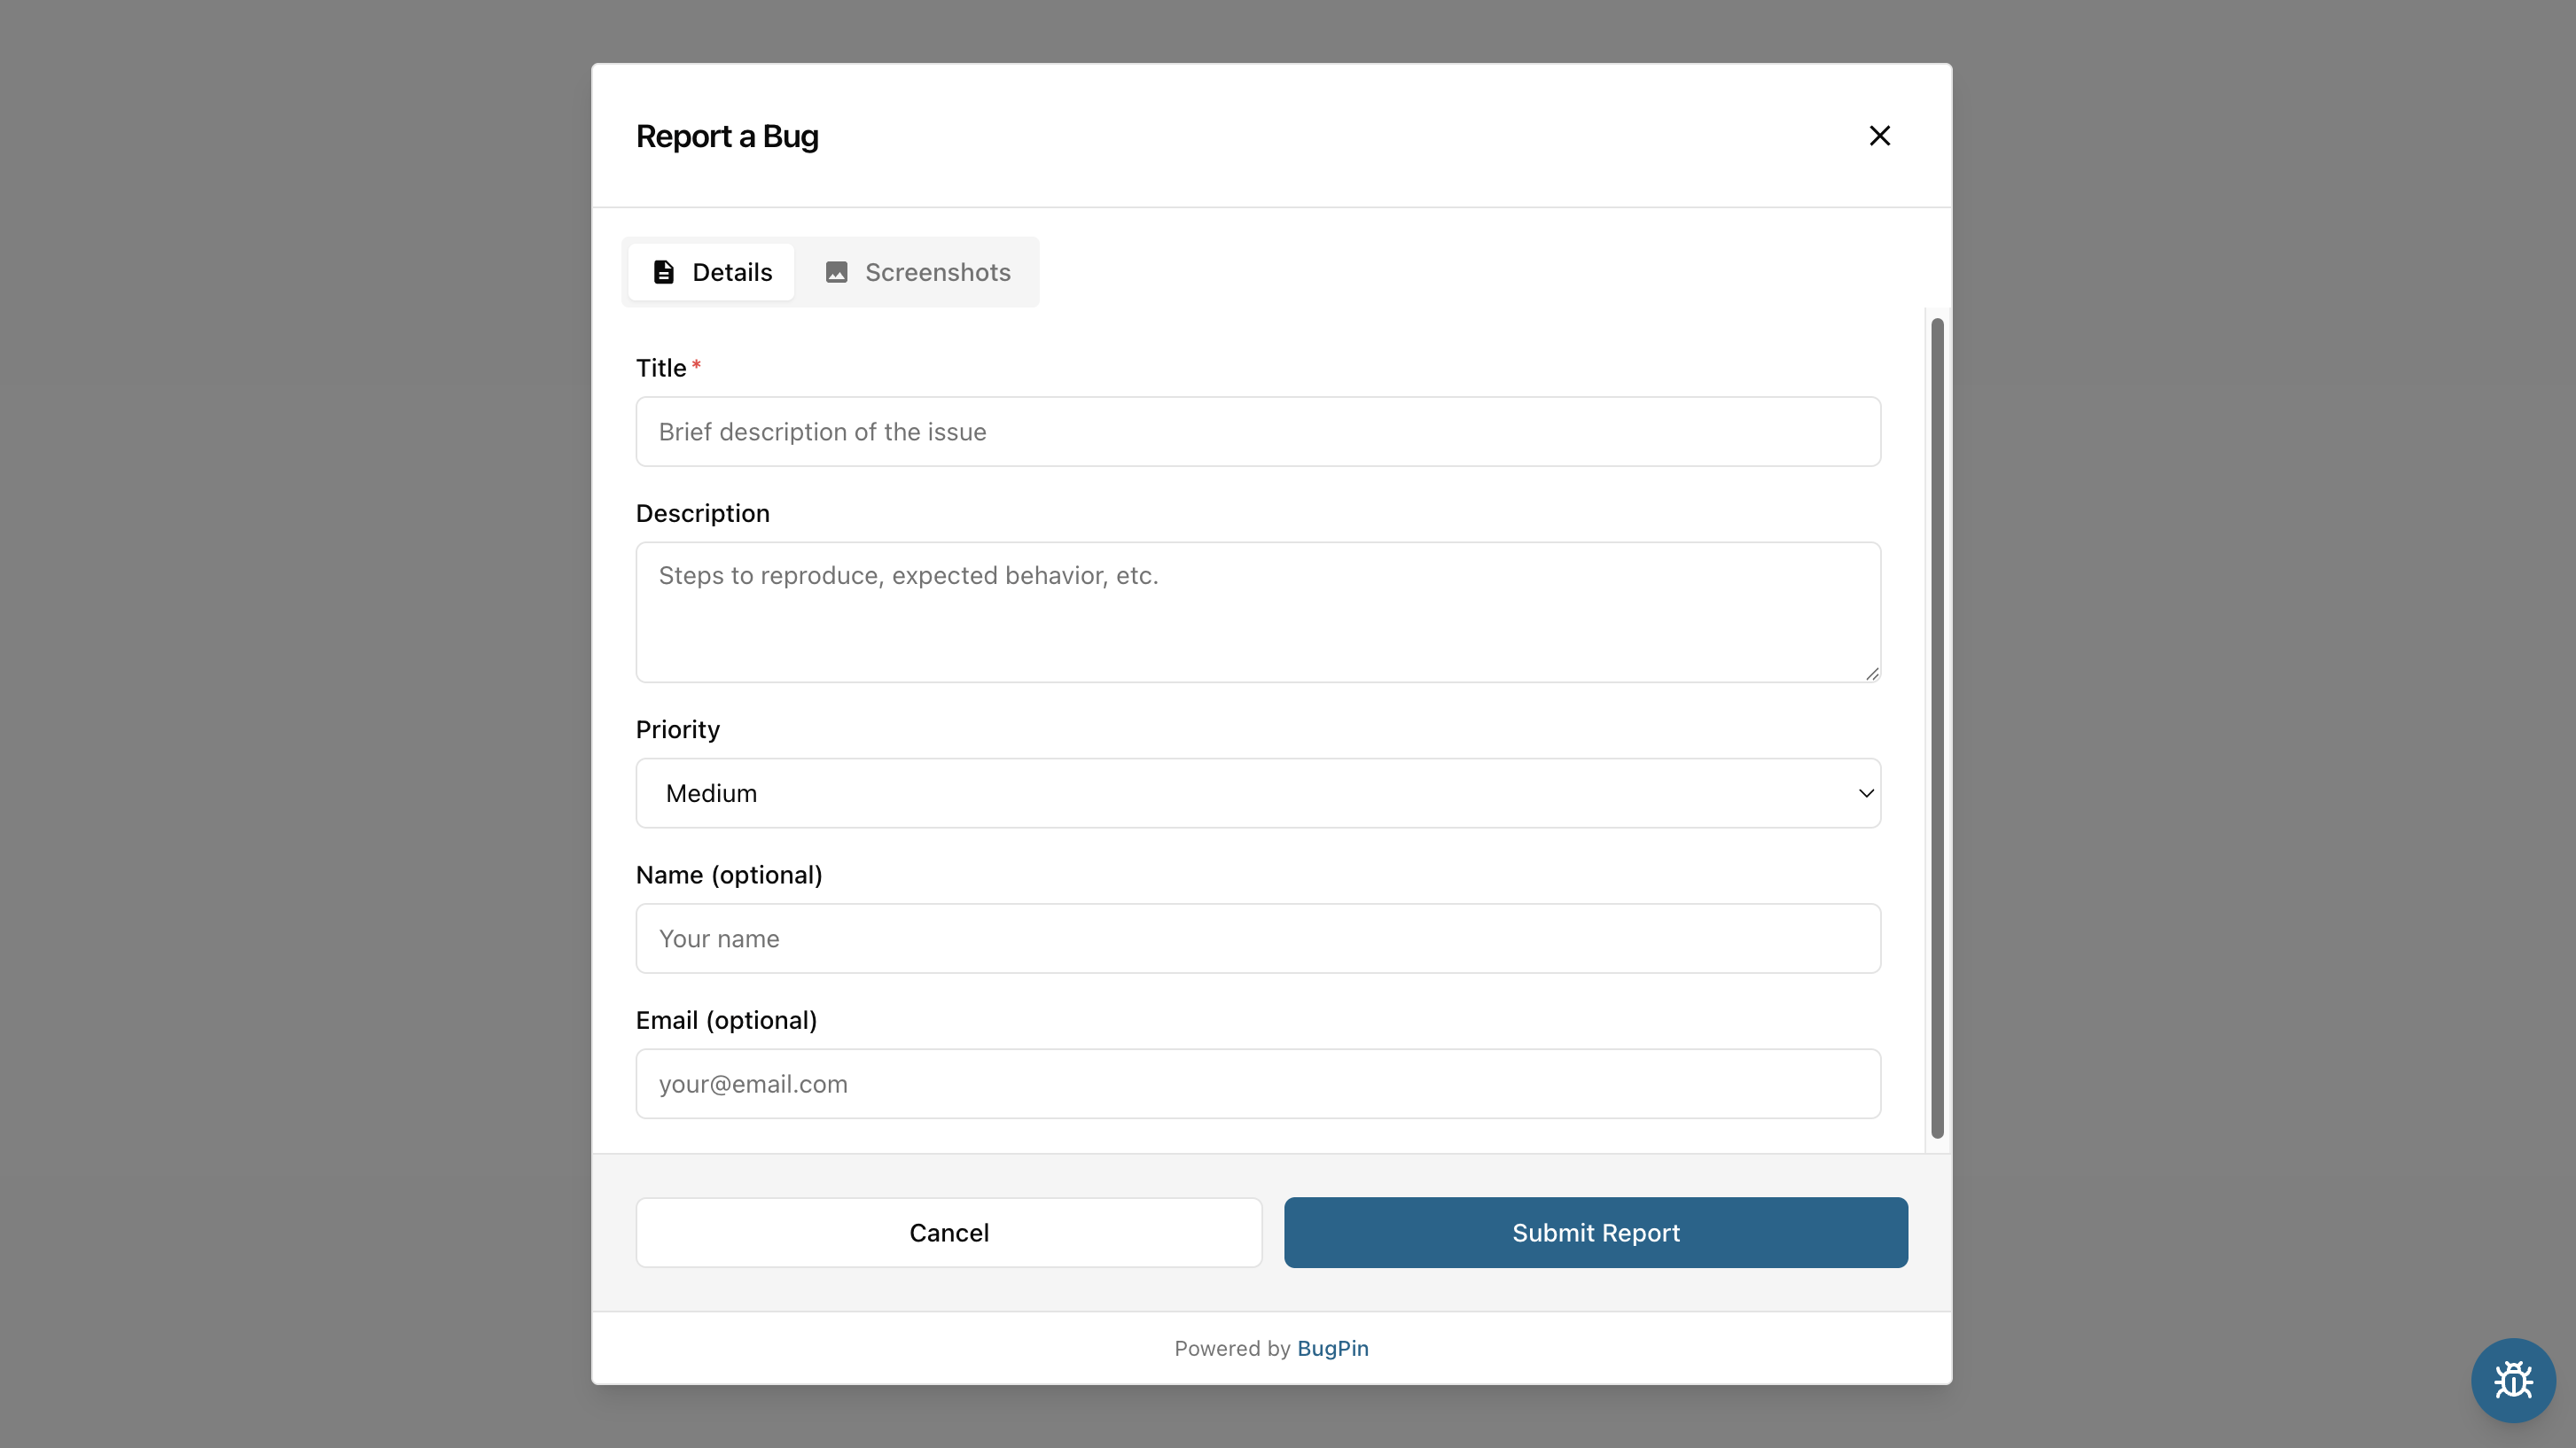Click the Cancel button
This screenshot has width=2576, height=1448.
tap(948, 1232)
